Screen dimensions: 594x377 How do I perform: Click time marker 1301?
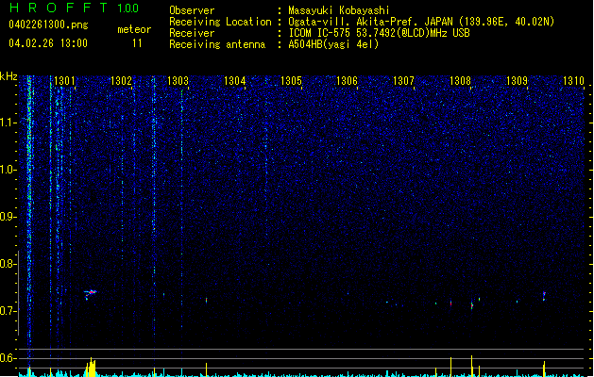[64, 81]
